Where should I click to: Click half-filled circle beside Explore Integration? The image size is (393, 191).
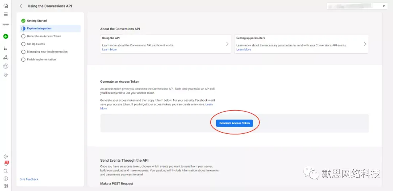(x=23, y=29)
